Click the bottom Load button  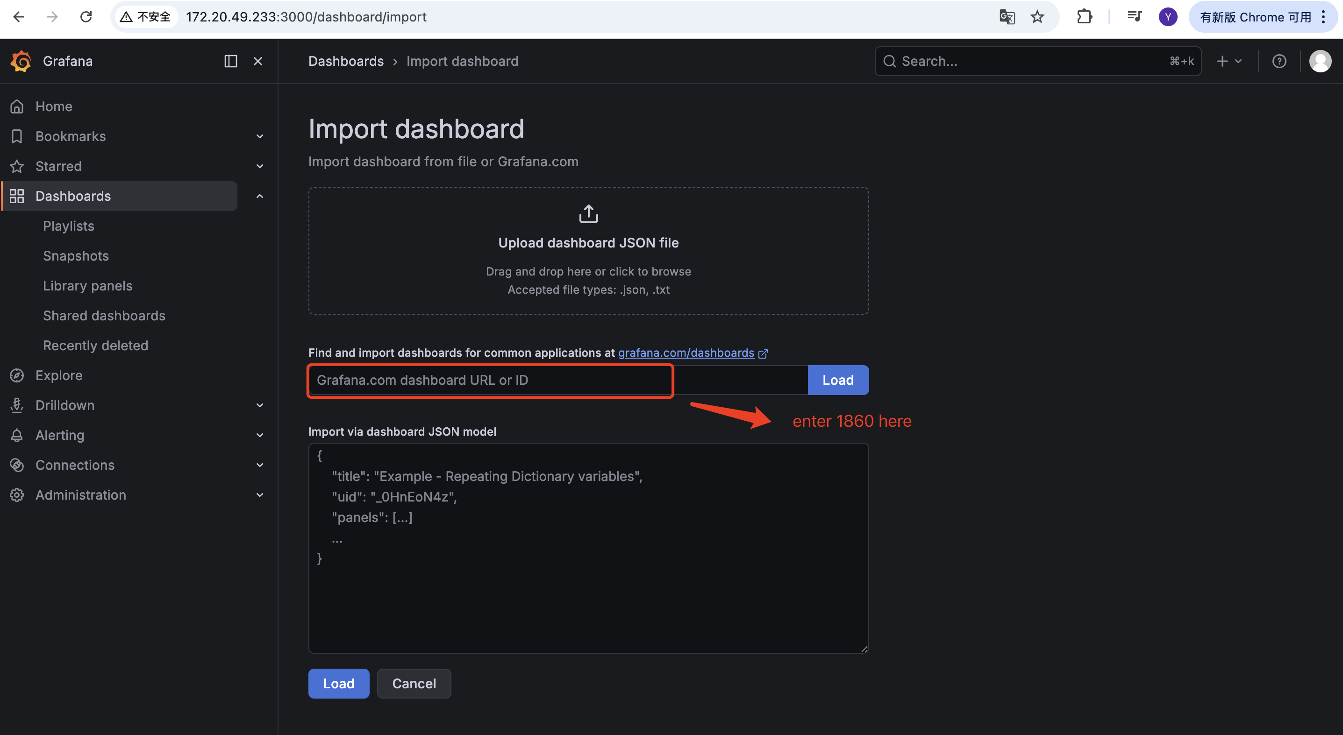point(338,683)
